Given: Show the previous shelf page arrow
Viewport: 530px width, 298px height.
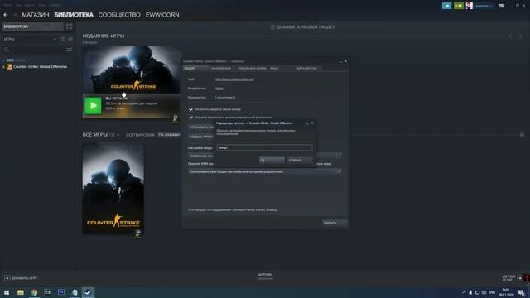Looking at the screenshot, I should (510, 36).
